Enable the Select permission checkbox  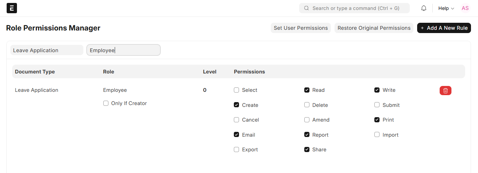pos(236,90)
